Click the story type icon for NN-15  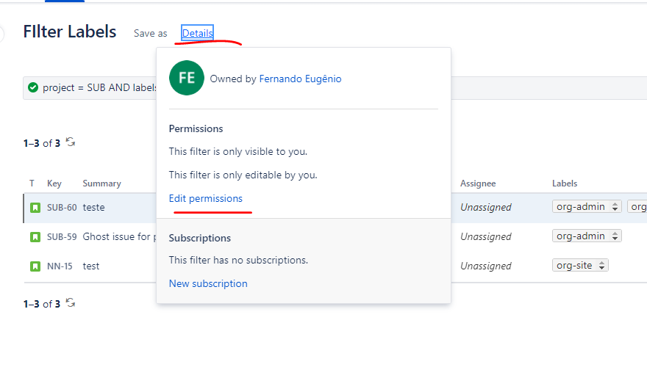(x=35, y=266)
